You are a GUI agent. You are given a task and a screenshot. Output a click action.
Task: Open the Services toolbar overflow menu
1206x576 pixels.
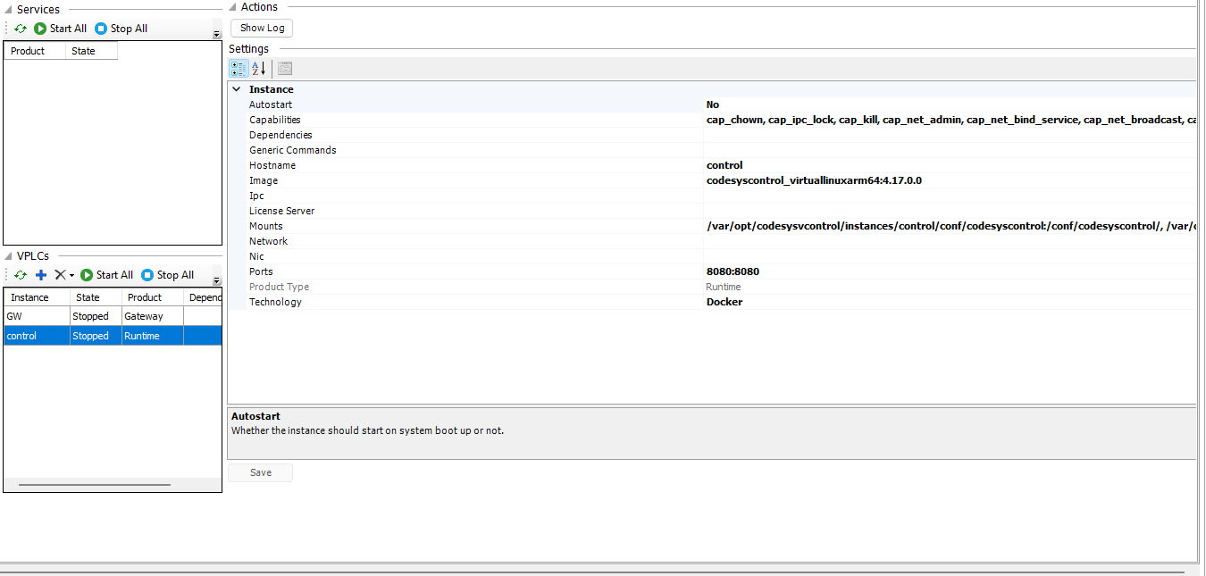tap(216, 35)
